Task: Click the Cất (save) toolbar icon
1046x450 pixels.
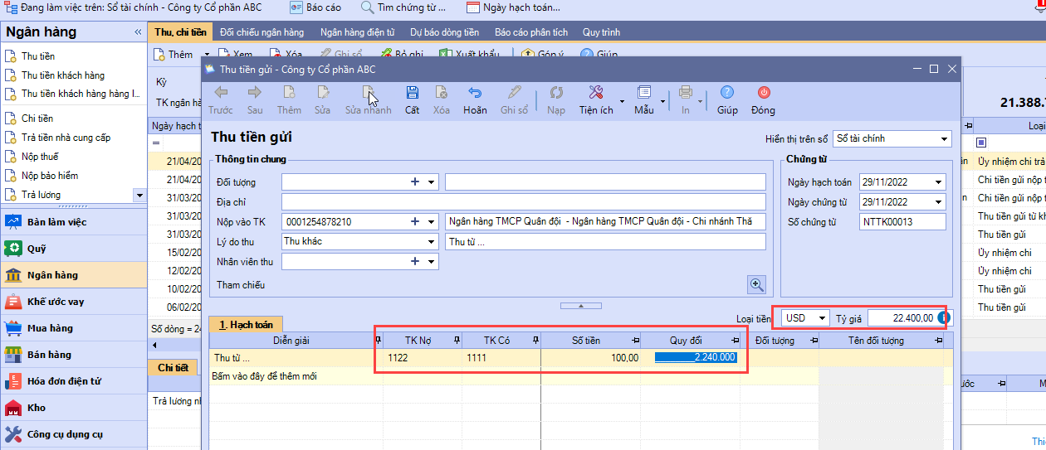Action: click(x=412, y=93)
